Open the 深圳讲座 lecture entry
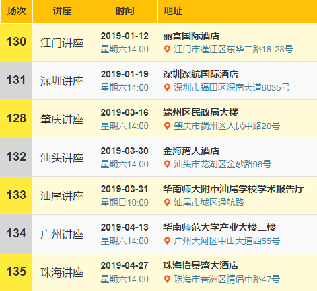 click(62, 81)
